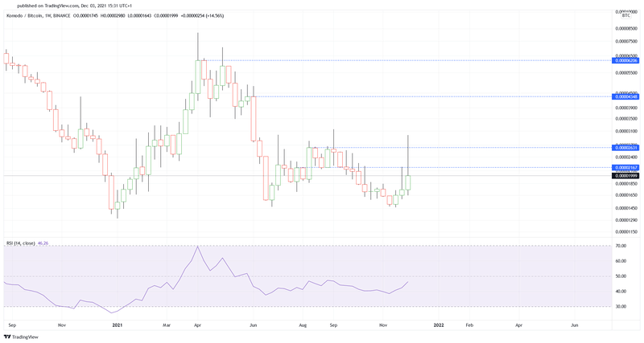Click the 70.00 label on RSI scale
Screen dimensions: 644x343
(621, 246)
